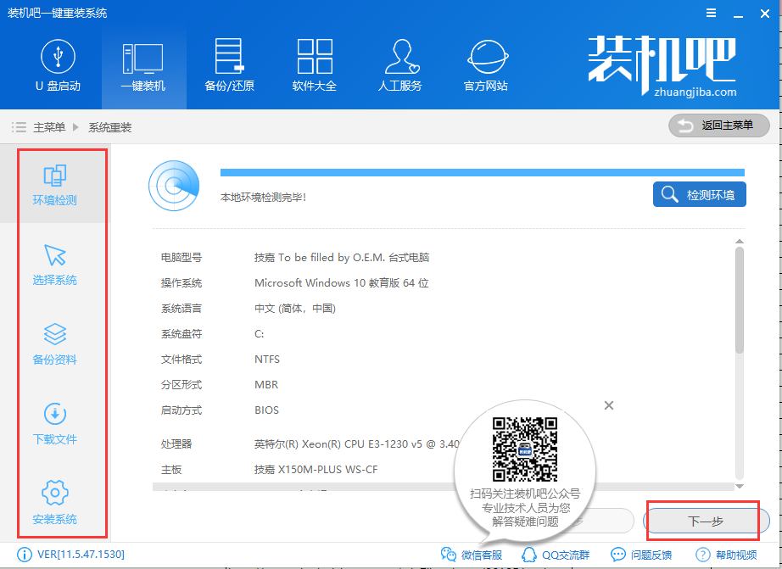Select the 安装系统 sidebar step

[x=55, y=503]
